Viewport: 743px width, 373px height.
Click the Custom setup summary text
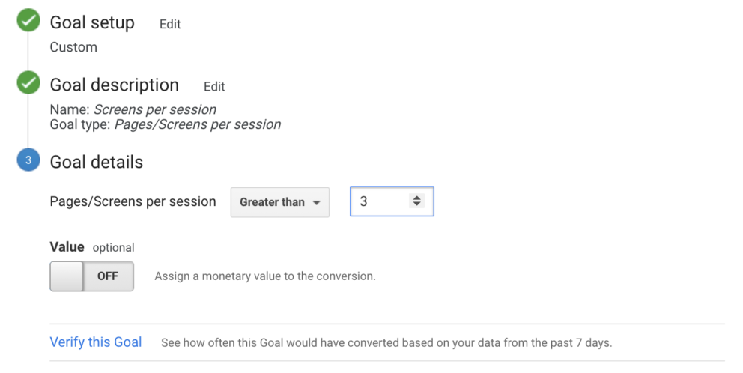73,47
